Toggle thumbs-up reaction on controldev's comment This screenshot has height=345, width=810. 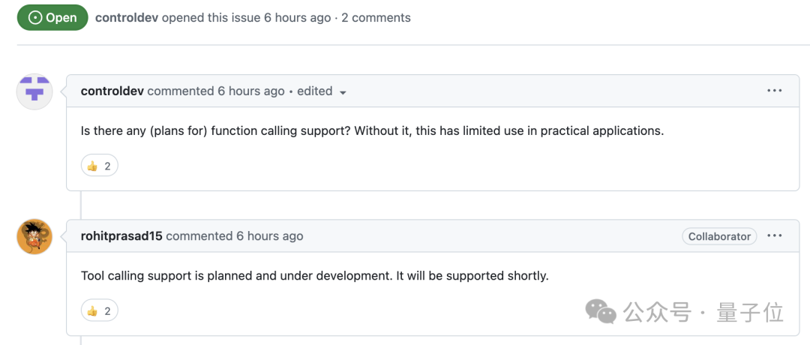99,166
